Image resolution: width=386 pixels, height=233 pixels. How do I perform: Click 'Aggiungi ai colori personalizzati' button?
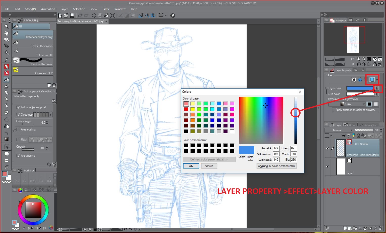tap(276, 166)
